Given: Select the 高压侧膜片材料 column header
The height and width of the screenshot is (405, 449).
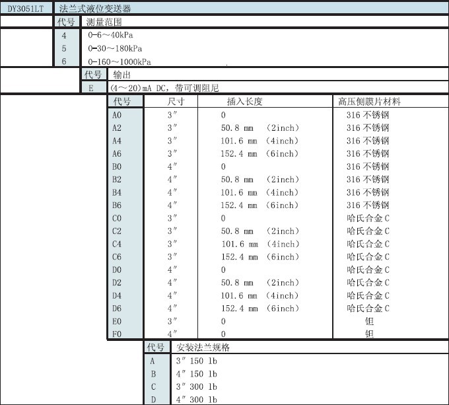Looking at the screenshot, I should (369, 102).
